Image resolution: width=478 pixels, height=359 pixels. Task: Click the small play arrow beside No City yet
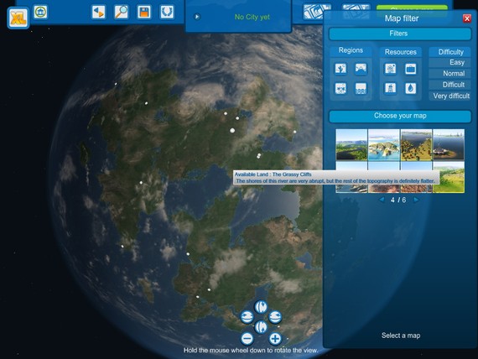tap(197, 17)
